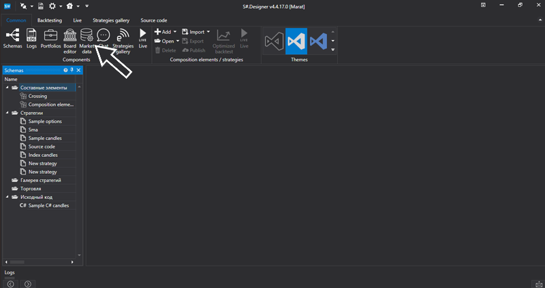Screen dimensions: 545x288
Task: Click the Portfolios briefcase icon
Action: (50, 38)
